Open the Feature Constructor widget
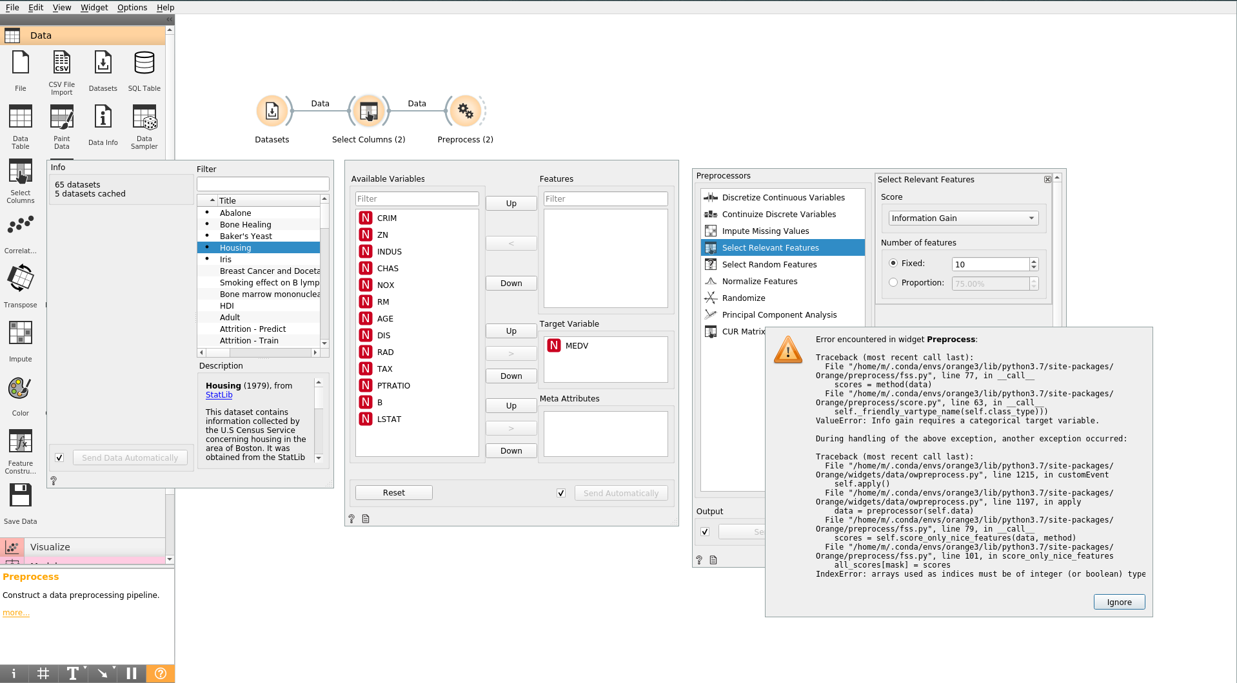Image resolution: width=1237 pixels, height=683 pixels. tap(20, 441)
